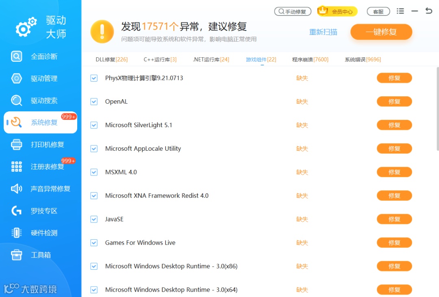Open 驱动搜索 magnifier icon
Viewport: 439px width, 297px height.
pyautogui.click(x=17, y=100)
